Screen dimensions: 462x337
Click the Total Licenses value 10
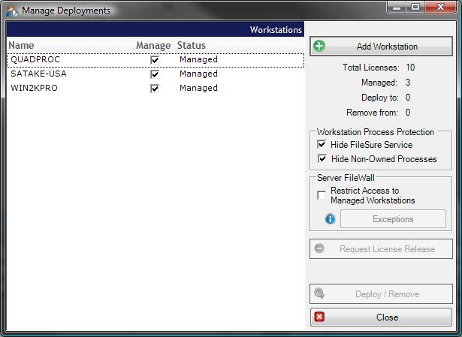pos(410,68)
